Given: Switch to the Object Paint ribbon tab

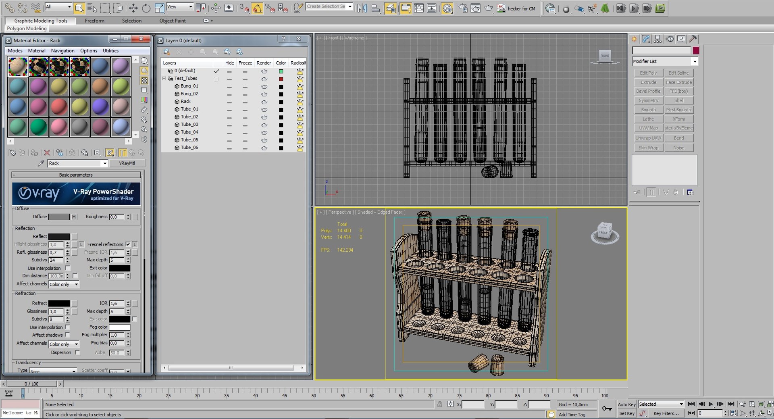Looking at the screenshot, I should tap(173, 21).
